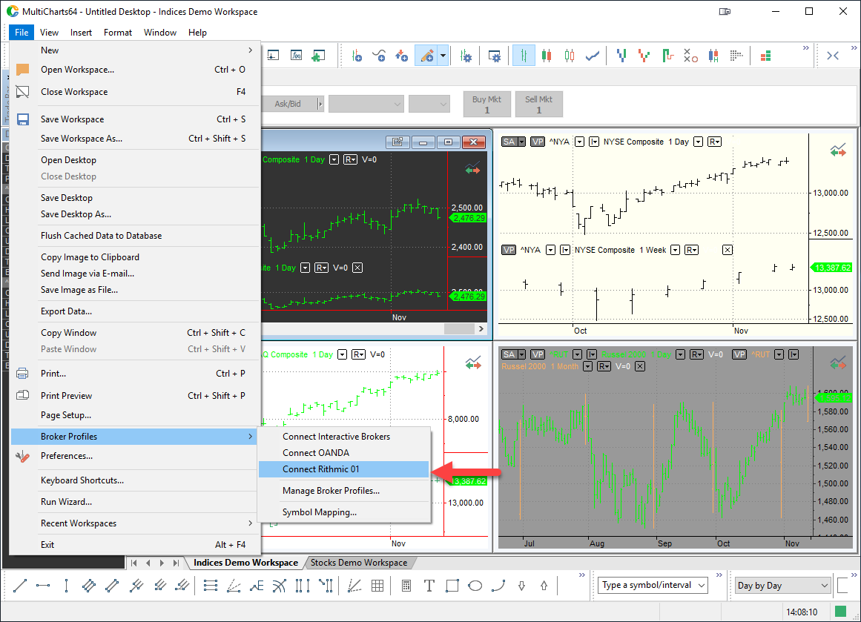Select the Rectangle drawing tool
The height and width of the screenshot is (622, 861).
coord(452,586)
